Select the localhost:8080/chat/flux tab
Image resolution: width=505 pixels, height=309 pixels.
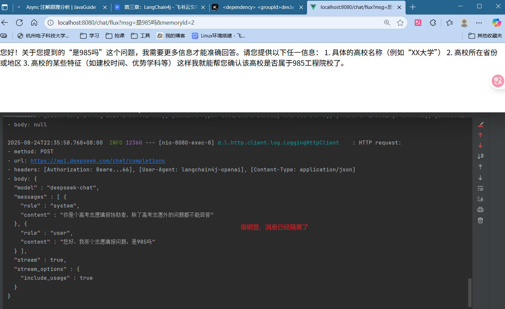[x=356, y=7]
